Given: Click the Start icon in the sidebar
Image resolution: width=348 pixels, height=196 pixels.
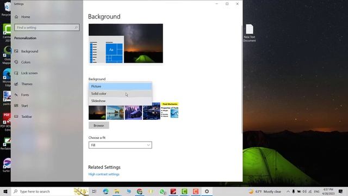Looking at the screenshot, I should tap(16, 106).
